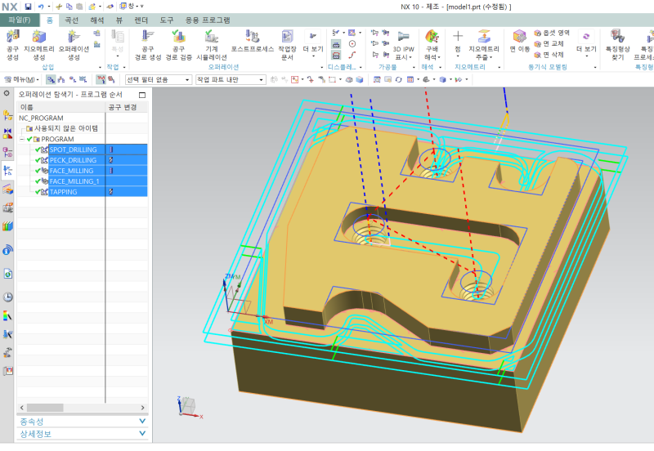Click the 옵셋 영역 button
The height and width of the screenshot is (451, 654).
552,33
